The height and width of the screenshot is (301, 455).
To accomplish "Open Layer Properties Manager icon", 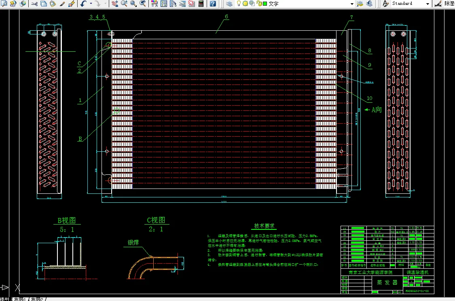I will pyautogui.click(x=229, y=4).
